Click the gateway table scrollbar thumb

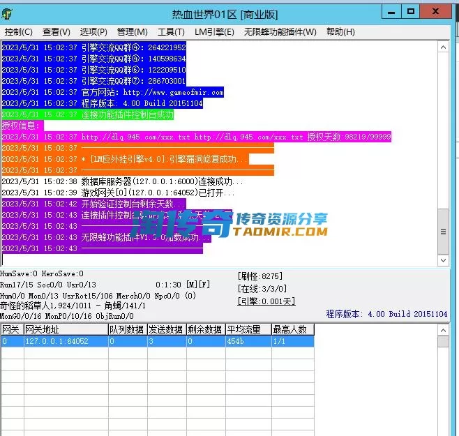click(x=443, y=341)
